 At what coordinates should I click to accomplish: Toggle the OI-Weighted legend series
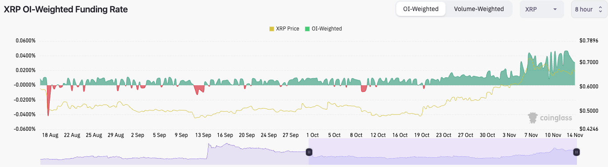pyautogui.click(x=323, y=29)
